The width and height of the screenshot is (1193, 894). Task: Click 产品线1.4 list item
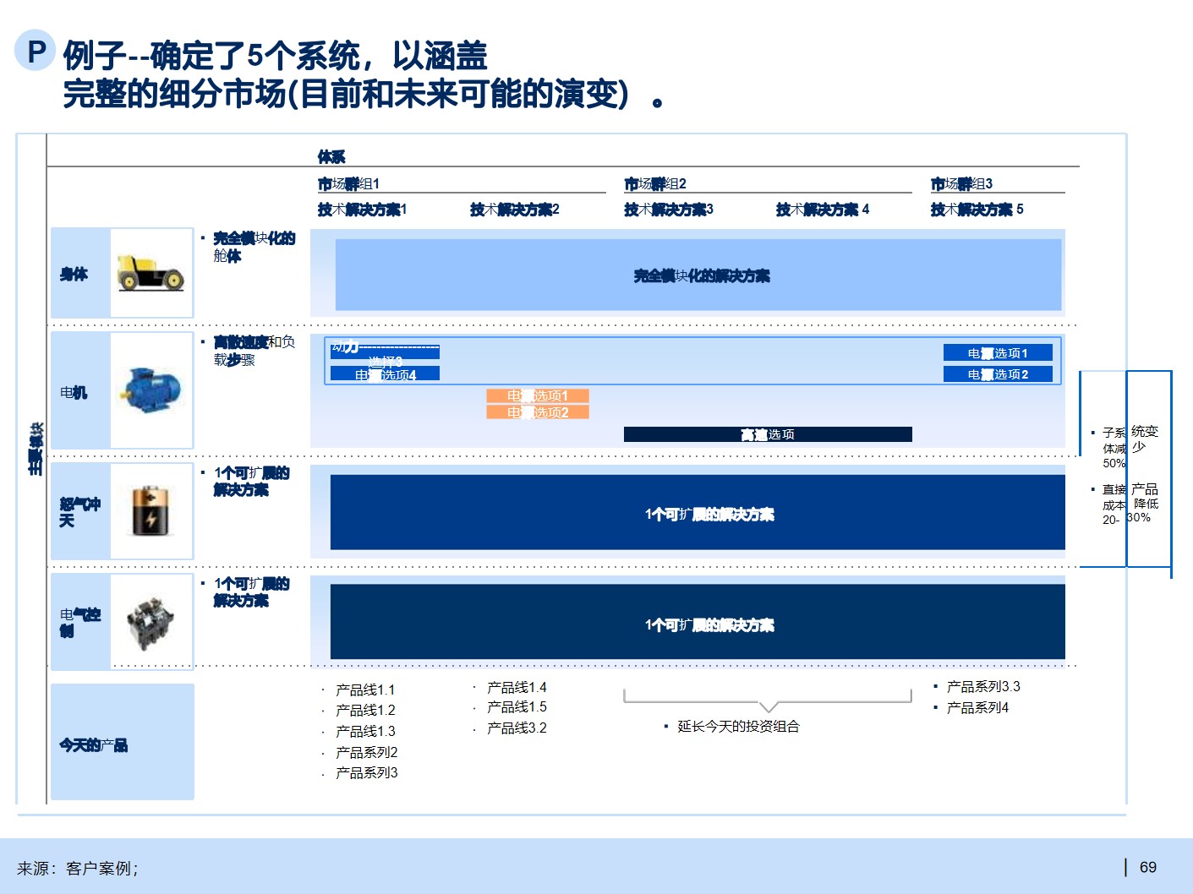point(517,687)
